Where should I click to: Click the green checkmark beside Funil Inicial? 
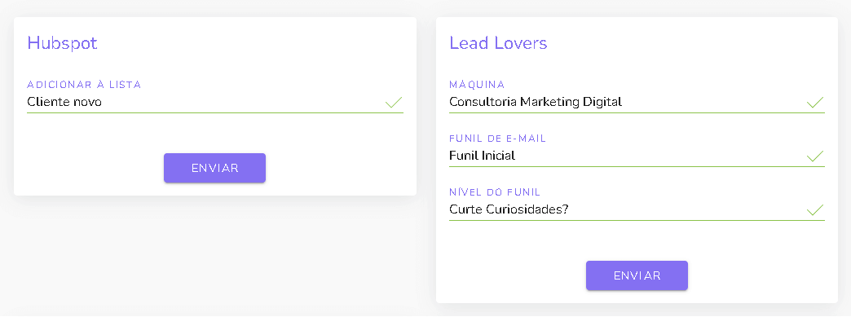(814, 156)
